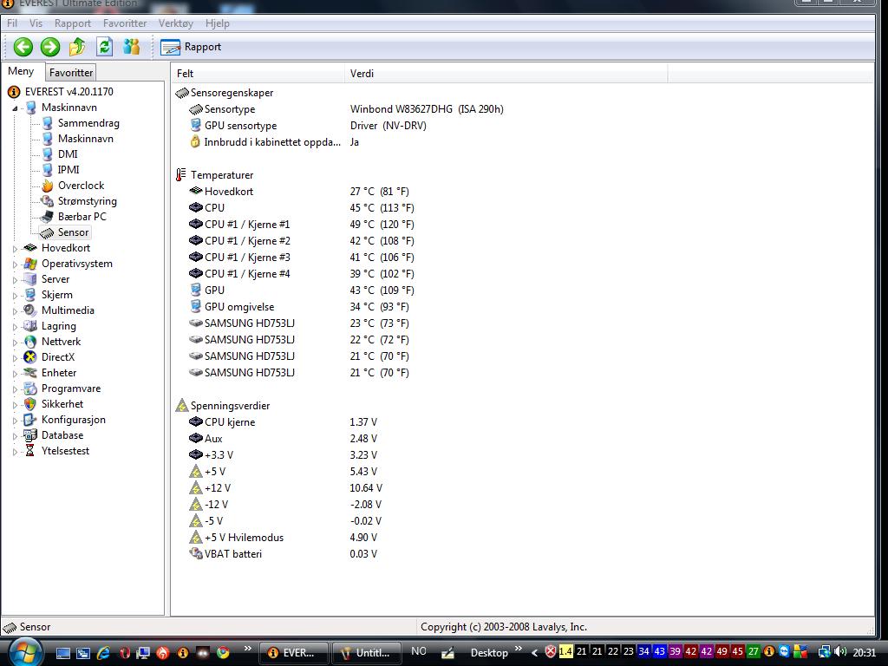Refresh the sensor readings via toolbar icon
This screenshot has width=888, height=666.
(105, 47)
